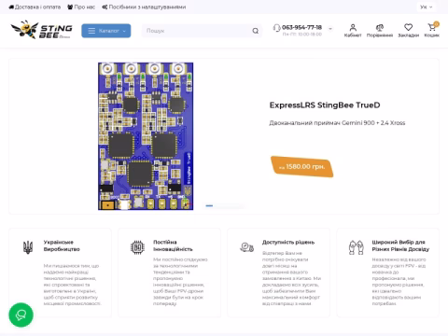
Task: Click the Ukrainian trident icon
Action: point(28,247)
